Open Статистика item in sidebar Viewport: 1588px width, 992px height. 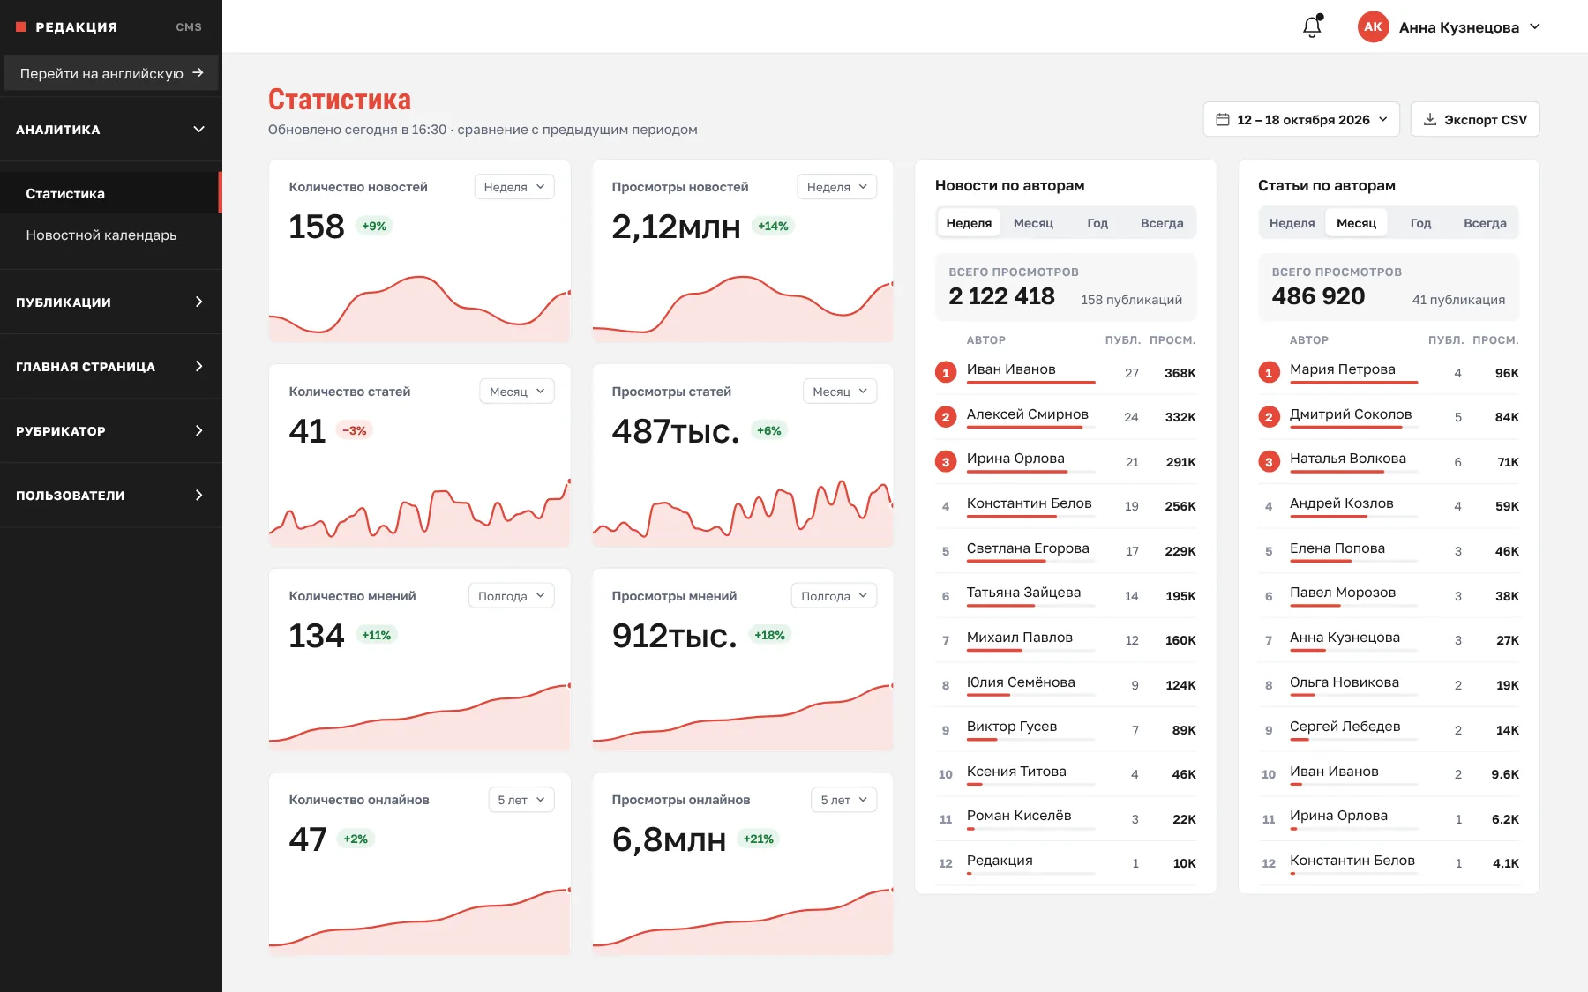pyautogui.click(x=111, y=193)
